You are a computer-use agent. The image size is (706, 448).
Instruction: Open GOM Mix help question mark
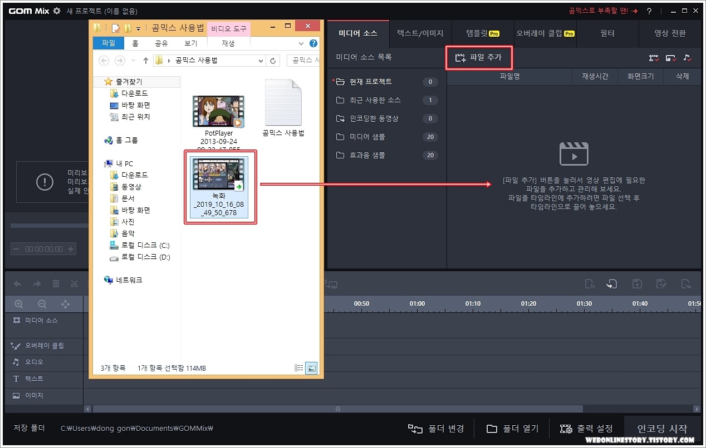coord(649,11)
